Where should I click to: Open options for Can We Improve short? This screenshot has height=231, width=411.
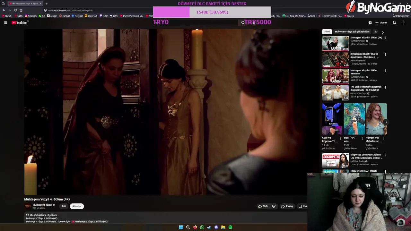(x=340, y=139)
